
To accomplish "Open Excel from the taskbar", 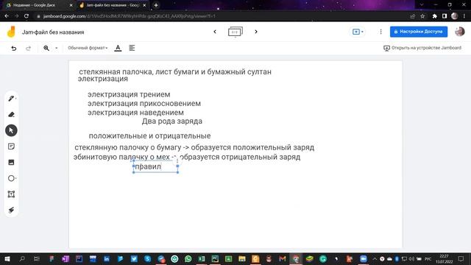I will tap(202, 258).
